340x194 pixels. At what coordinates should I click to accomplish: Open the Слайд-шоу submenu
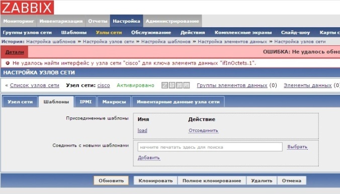click(295, 33)
